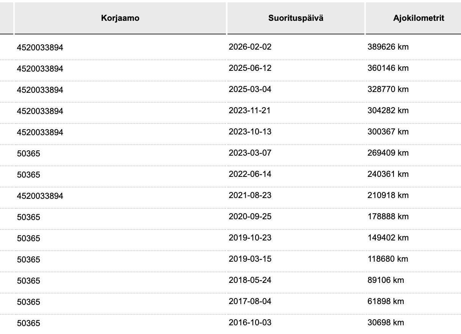
Task: Click the 61898 km mileage cell
Action: tap(386, 301)
